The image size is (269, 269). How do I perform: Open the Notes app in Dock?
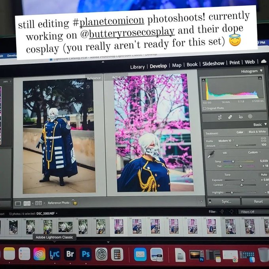9,254
